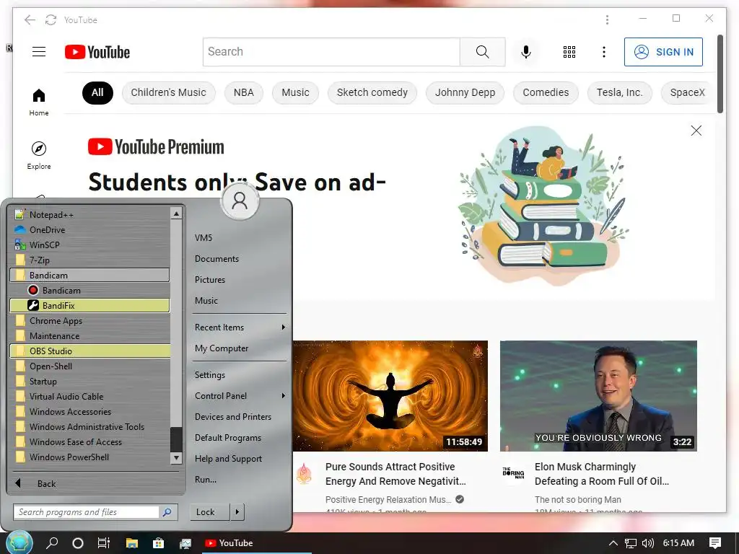
Task: Select the Children's Music filter chip
Action: click(x=168, y=92)
